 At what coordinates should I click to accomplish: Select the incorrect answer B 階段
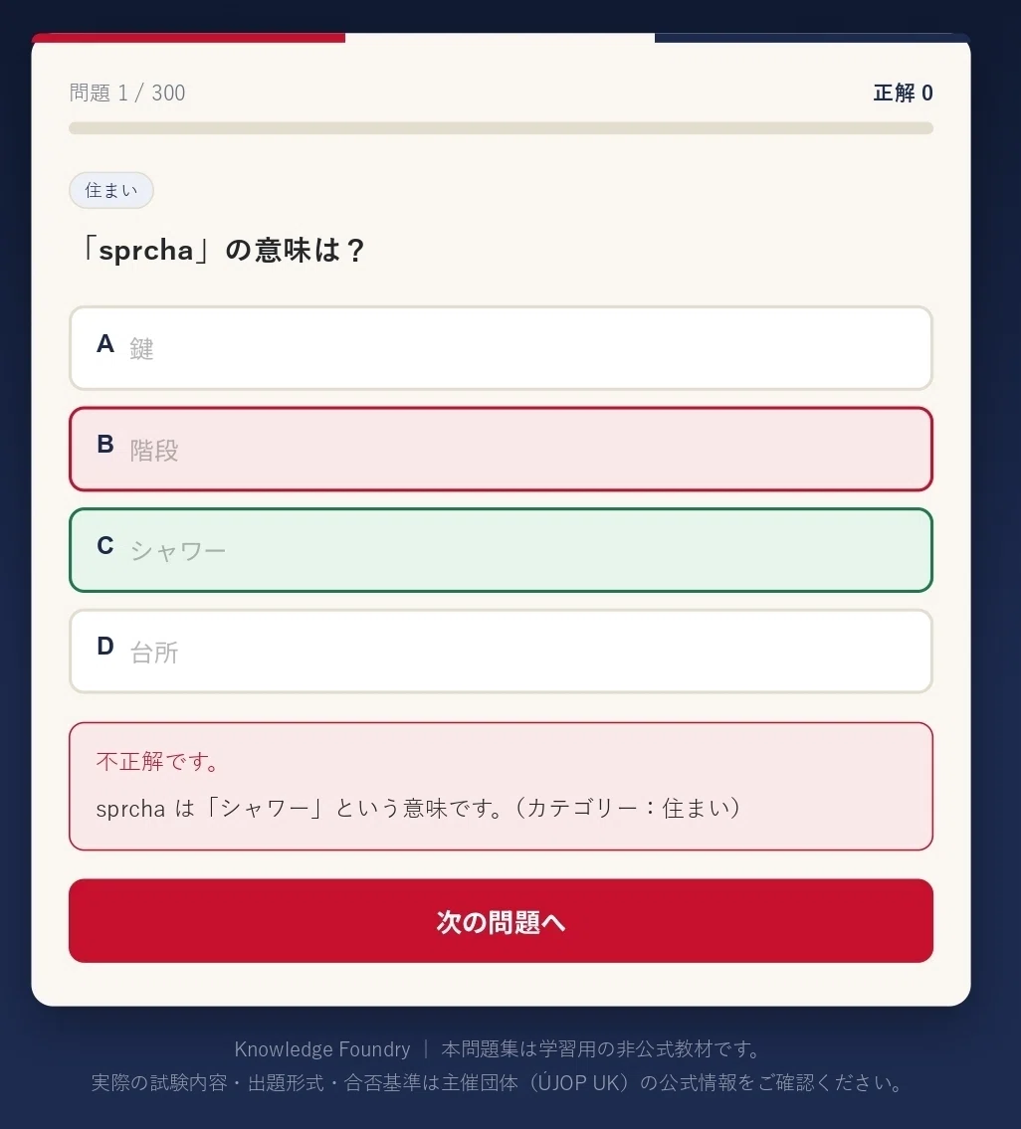point(501,449)
